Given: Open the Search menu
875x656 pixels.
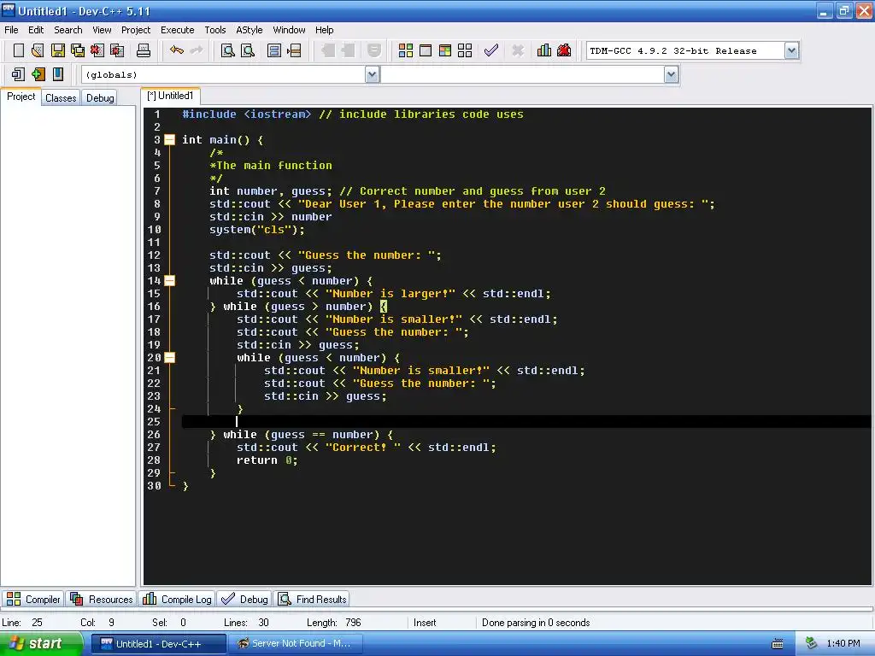Looking at the screenshot, I should point(68,30).
